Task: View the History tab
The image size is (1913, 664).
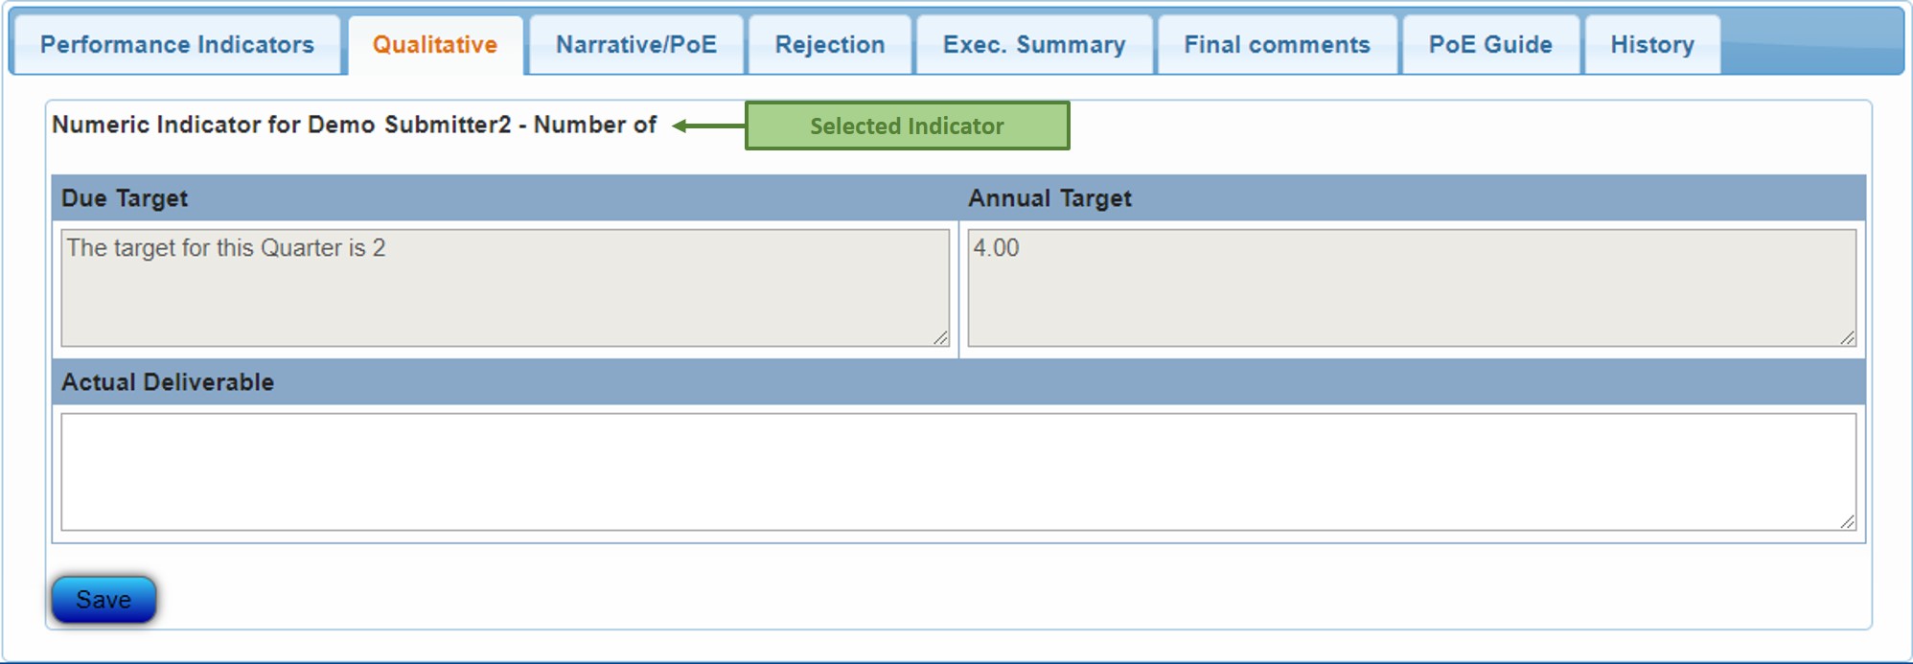Action: (x=1652, y=45)
